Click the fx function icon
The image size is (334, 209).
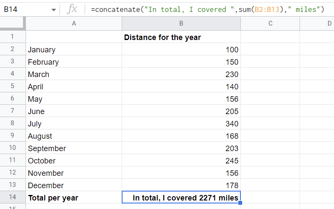pos(72,9)
